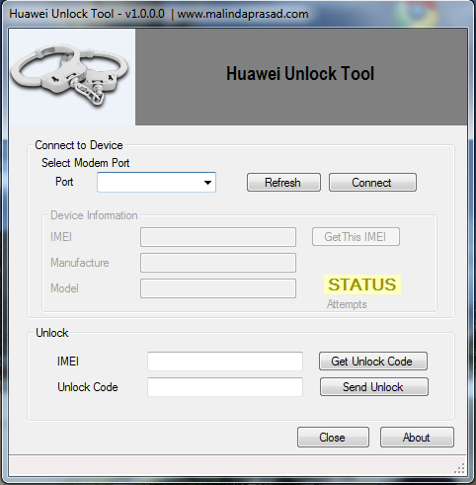Connect to the selected modem

point(372,183)
